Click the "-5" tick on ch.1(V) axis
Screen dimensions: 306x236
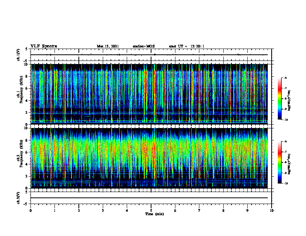pos(26,61)
